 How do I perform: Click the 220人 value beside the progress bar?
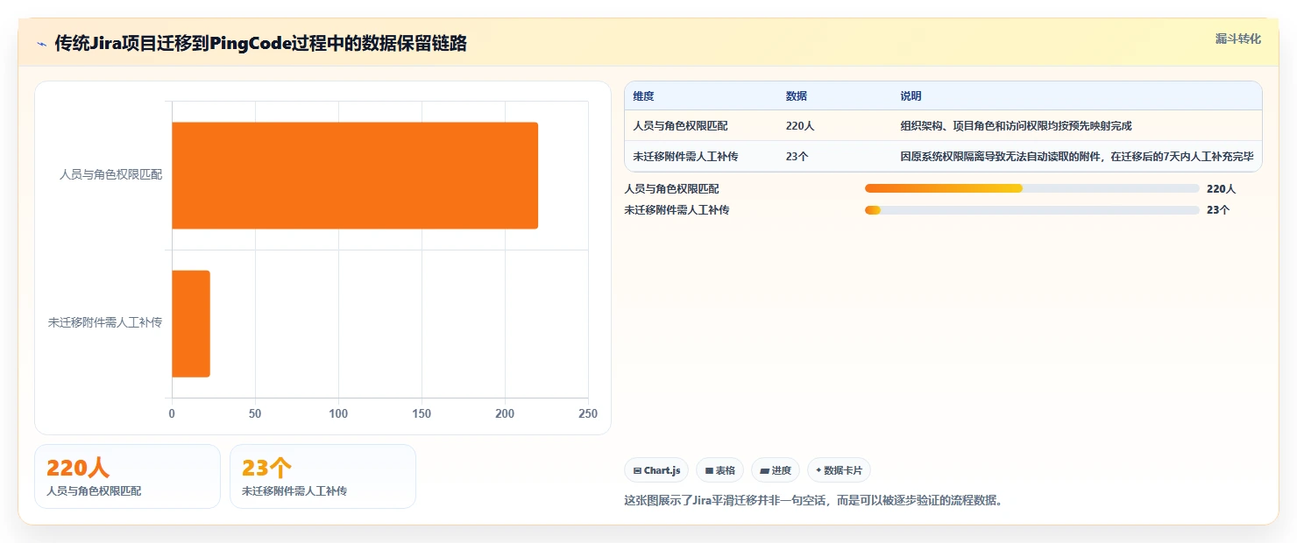tap(1221, 188)
